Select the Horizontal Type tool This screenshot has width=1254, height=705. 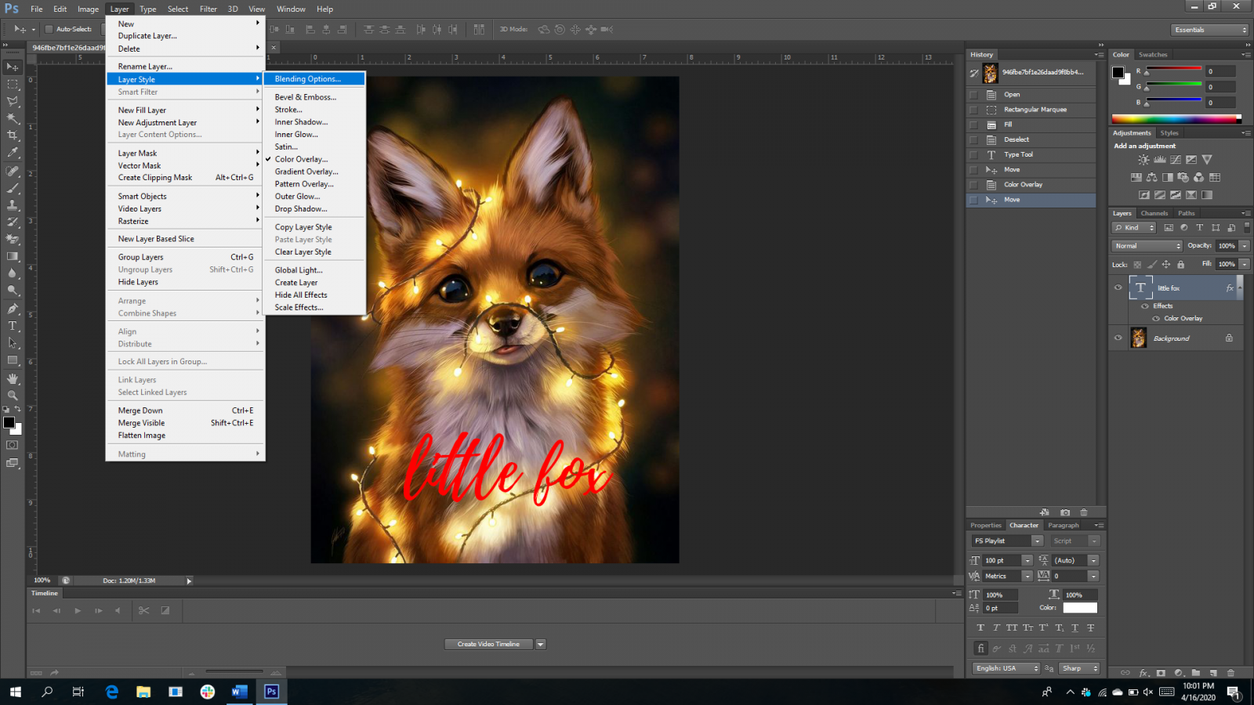[13, 326]
